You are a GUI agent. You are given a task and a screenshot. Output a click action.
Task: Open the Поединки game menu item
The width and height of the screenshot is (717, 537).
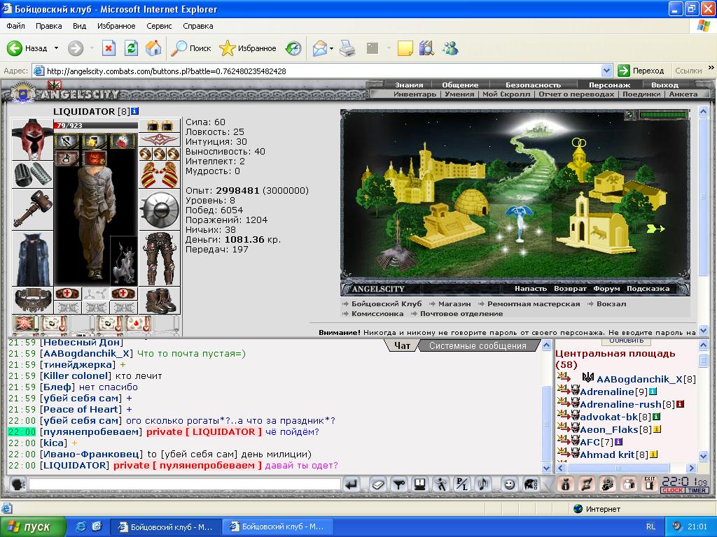(641, 94)
